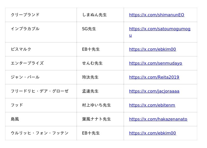This screenshot has height=148, width=207.
Task: Click the ジャン・バール cell
Action: tap(25, 77)
